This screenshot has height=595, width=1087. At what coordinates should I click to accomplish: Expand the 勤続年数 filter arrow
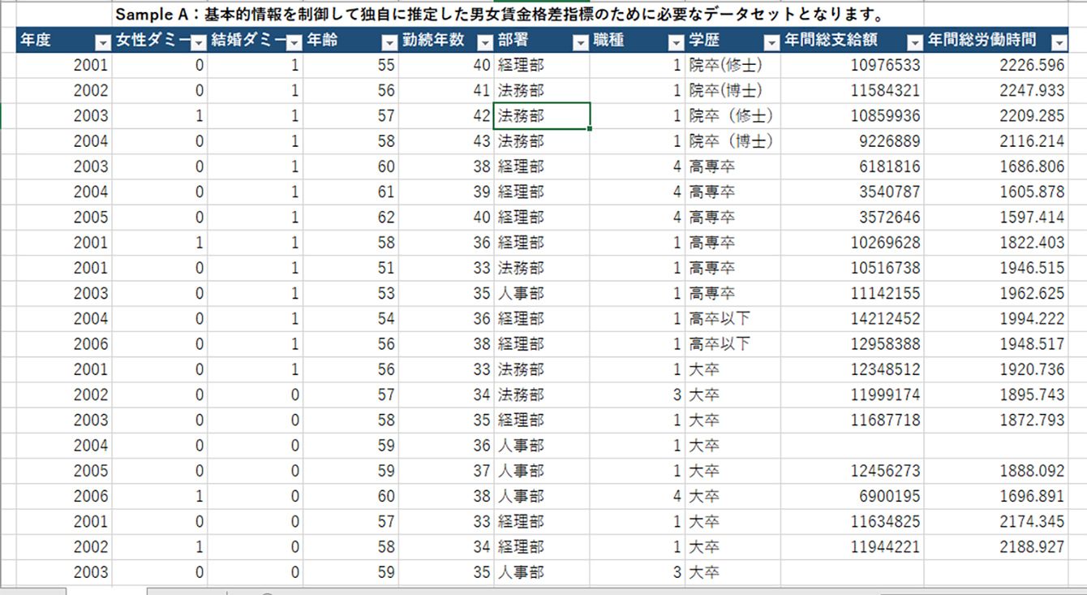tap(484, 43)
